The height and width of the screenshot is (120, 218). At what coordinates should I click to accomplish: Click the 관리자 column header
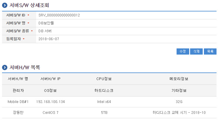point(18,90)
